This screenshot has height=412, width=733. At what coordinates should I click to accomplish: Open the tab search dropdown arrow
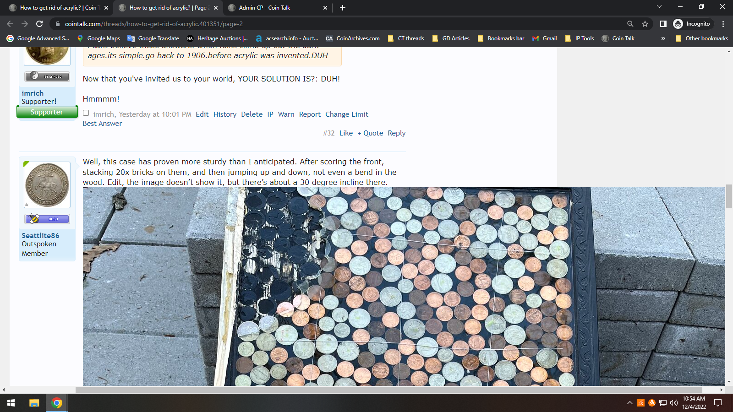(659, 7)
